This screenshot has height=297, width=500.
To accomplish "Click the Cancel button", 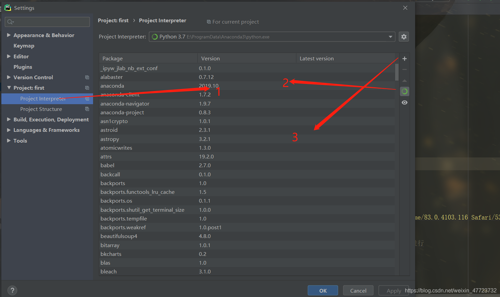I will click(x=358, y=291).
